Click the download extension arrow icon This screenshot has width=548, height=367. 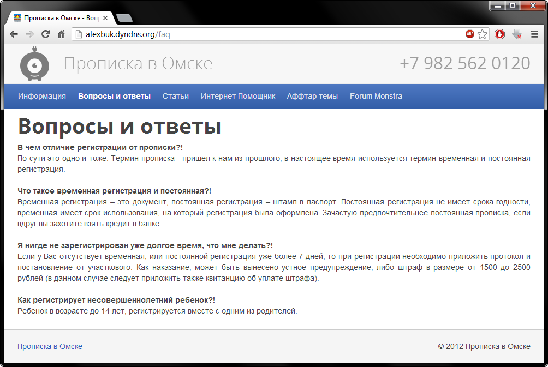click(x=517, y=34)
